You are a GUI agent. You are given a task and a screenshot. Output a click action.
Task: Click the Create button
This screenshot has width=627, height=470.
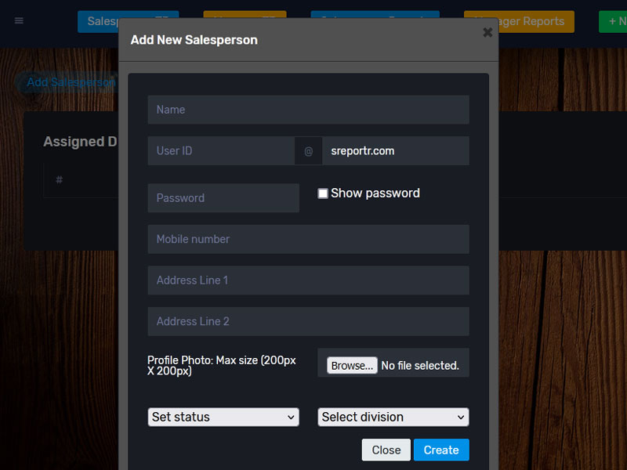click(441, 450)
